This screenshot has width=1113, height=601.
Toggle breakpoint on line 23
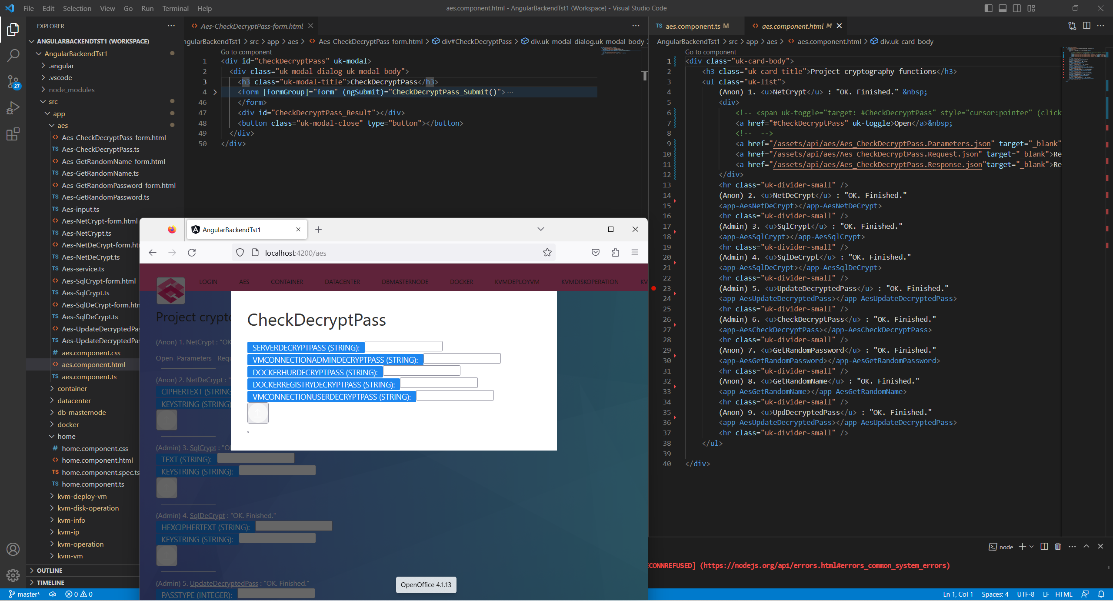tap(653, 288)
